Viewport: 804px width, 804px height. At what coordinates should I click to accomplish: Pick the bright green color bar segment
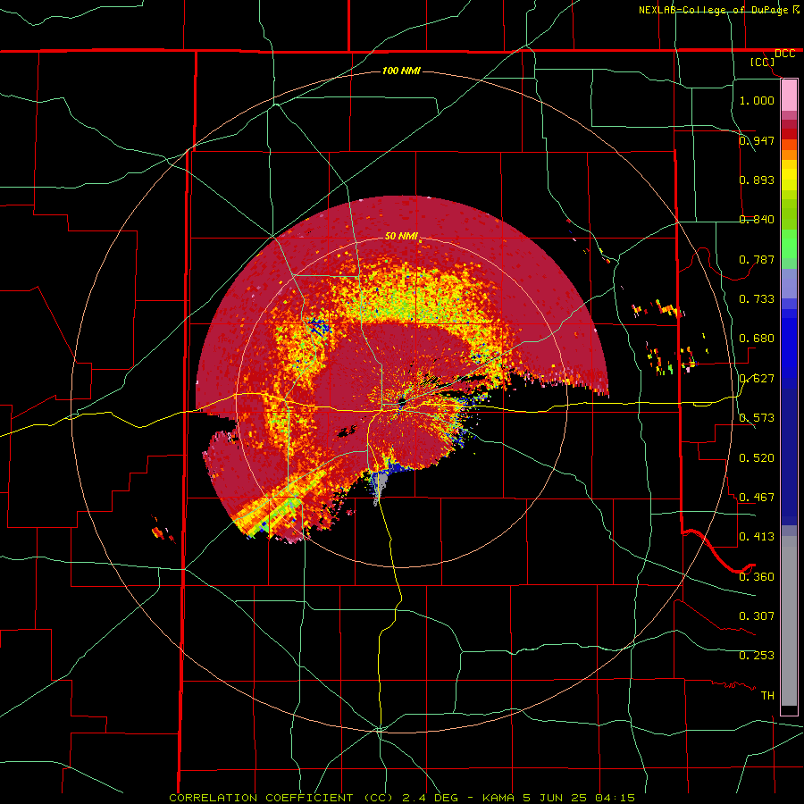point(789,244)
